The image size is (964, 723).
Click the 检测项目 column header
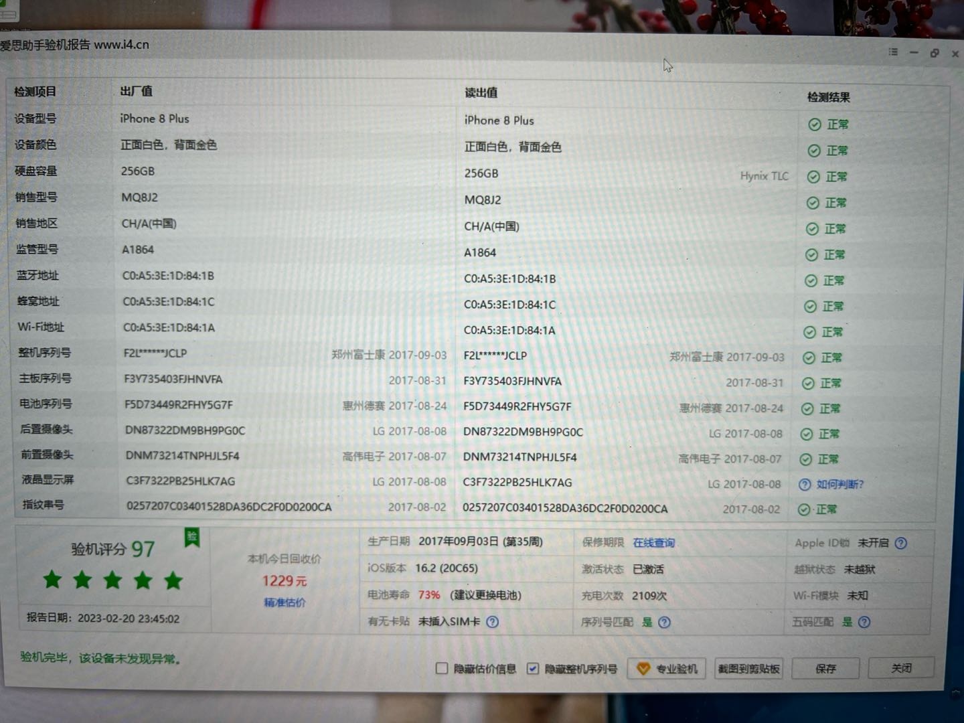[x=35, y=92]
